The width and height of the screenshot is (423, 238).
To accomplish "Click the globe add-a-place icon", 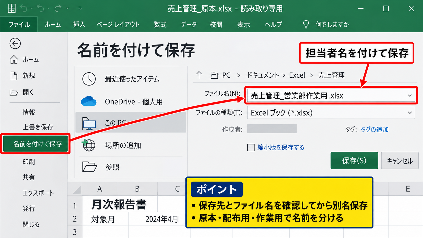I will click(89, 145).
